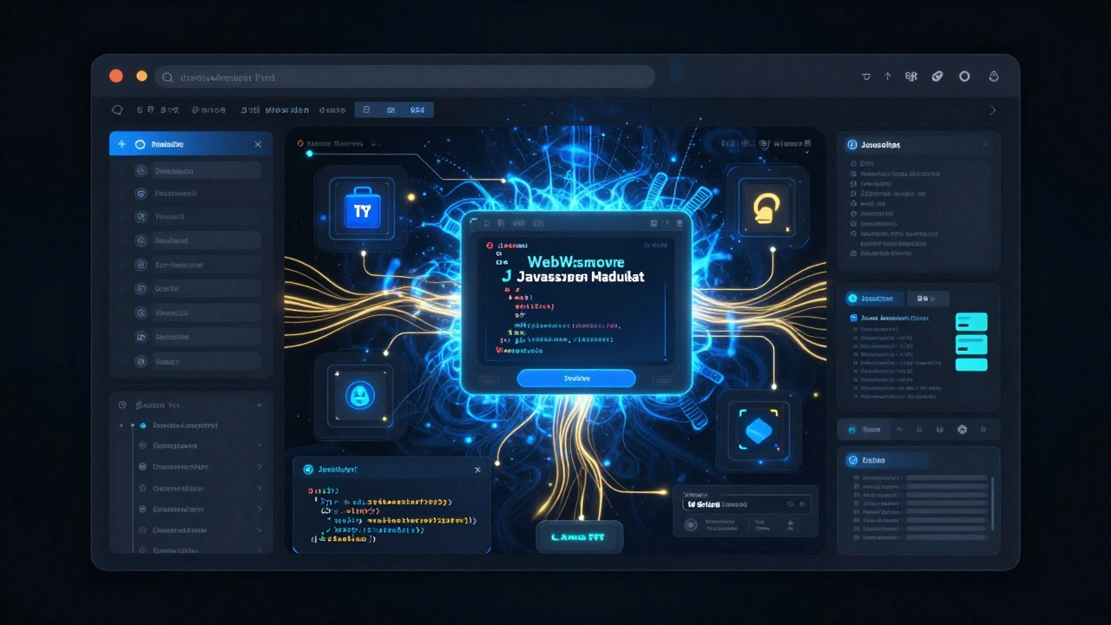The height and width of the screenshot is (625, 1111).
Task: Click the downward triangle icon in top toolbar
Action: 865,76
